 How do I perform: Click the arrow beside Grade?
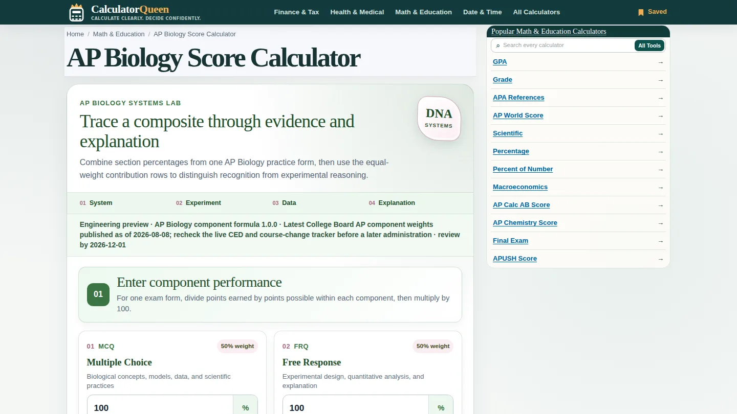point(661,80)
